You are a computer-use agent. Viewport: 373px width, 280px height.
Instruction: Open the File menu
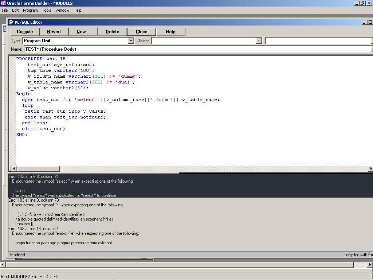pyautogui.click(x=5, y=10)
